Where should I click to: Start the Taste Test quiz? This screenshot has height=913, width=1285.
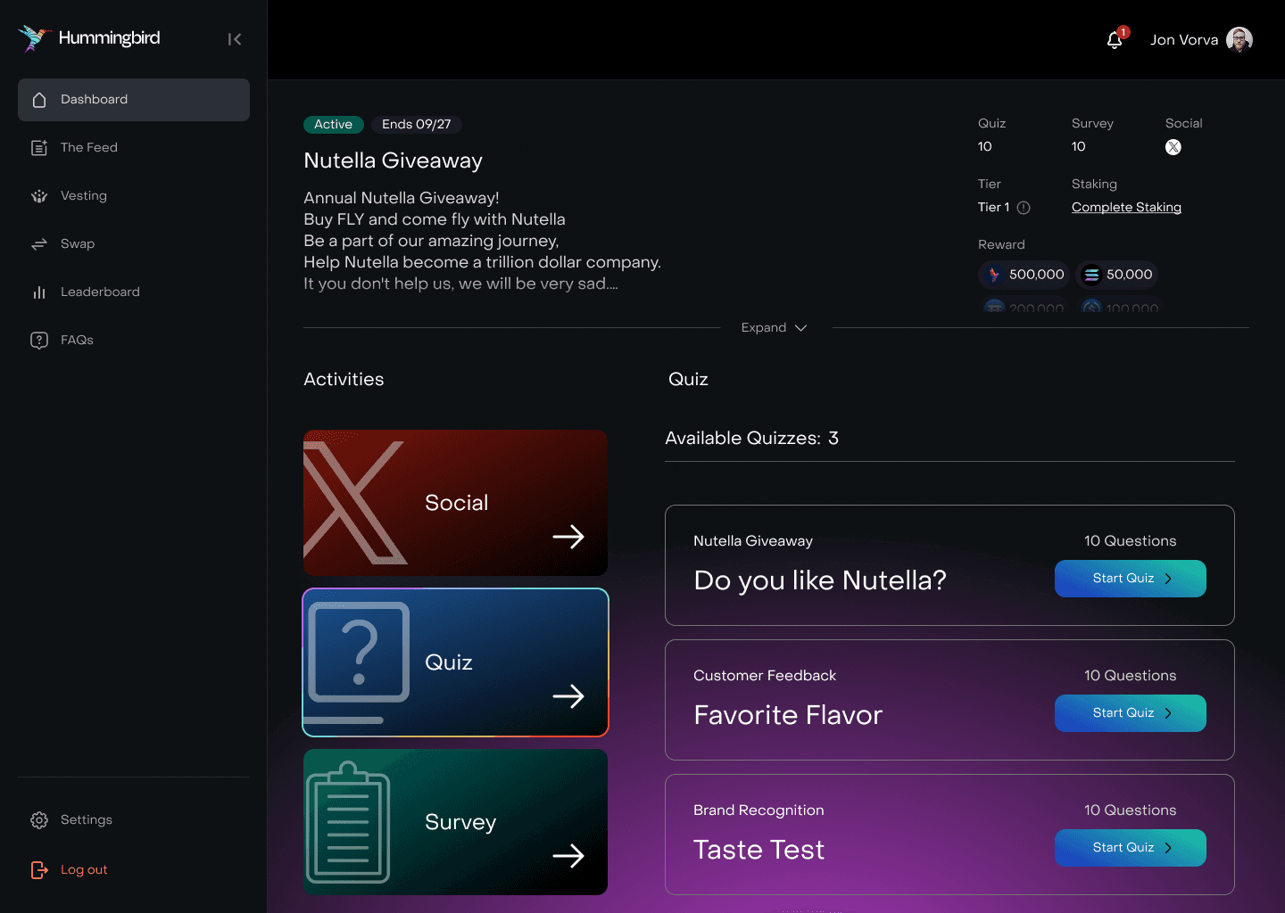[1131, 848]
